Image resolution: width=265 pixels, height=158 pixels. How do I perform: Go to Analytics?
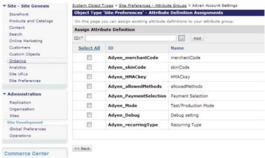(x=17, y=67)
